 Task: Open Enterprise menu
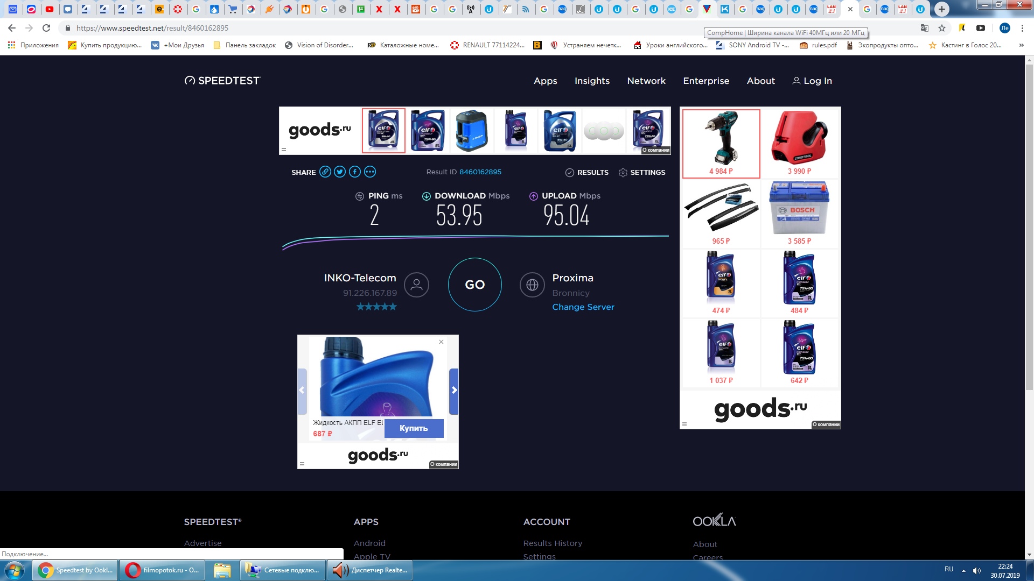click(706, 81)
